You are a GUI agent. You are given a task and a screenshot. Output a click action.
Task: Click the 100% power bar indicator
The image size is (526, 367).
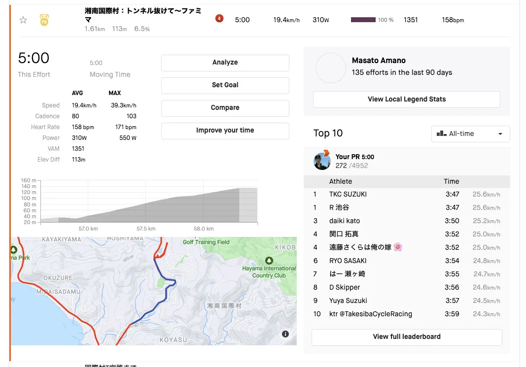click(x=363, y=20)
